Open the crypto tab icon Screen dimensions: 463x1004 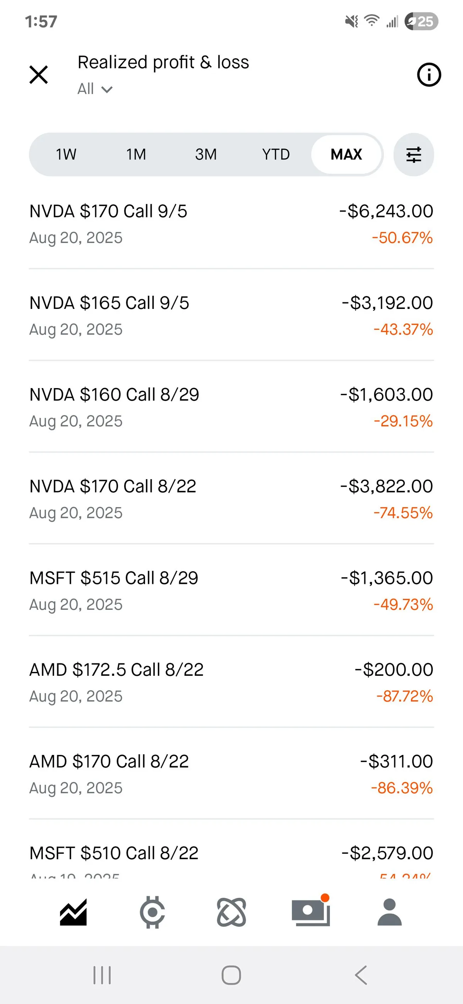tap(152, 912)
